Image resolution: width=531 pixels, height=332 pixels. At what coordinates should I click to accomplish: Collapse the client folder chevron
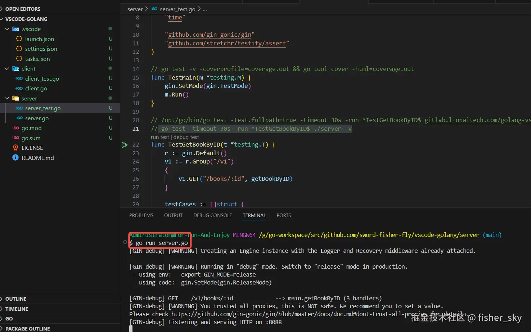tap(7, 68)
